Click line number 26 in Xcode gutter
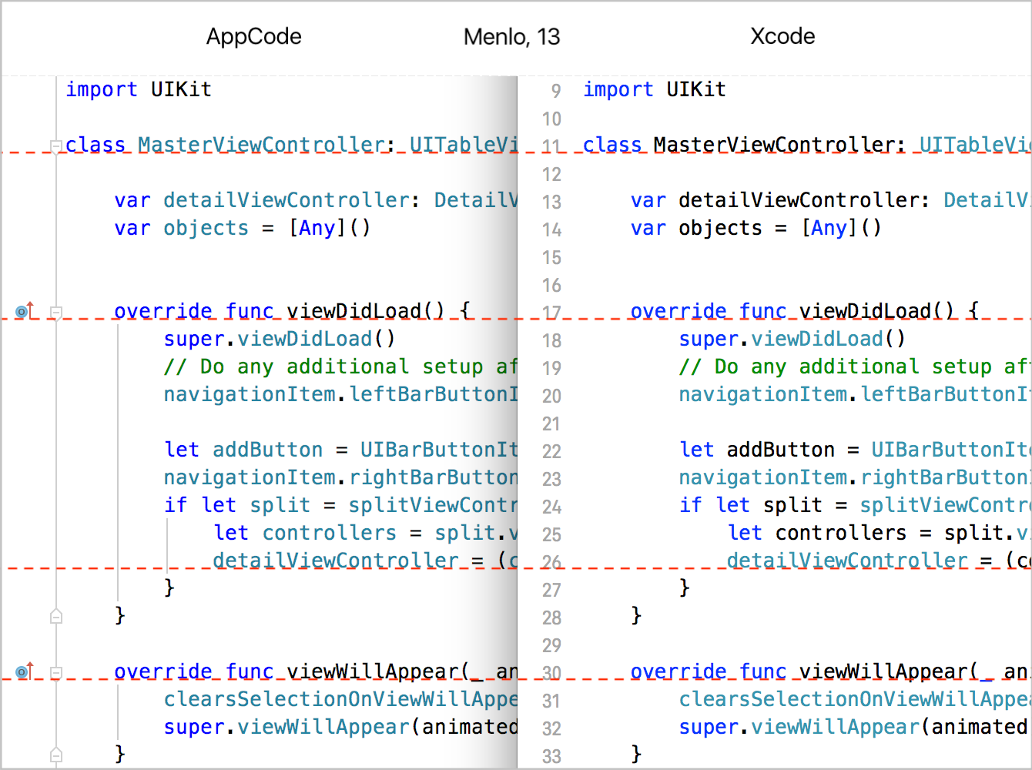Viewport: 1032px width, 770px height. [x=551, y=562]
